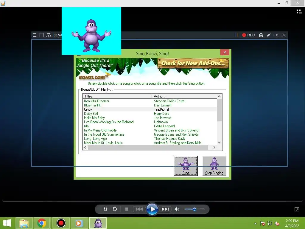This screenshot has width=305, height=229.
Task: Click author Thomas Haynes Bayly
Action: [169, 139]
